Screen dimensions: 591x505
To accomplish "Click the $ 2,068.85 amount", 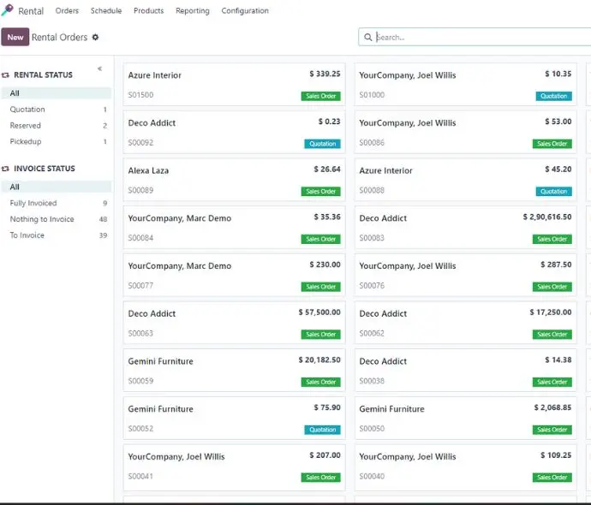I will click(552, 407).
